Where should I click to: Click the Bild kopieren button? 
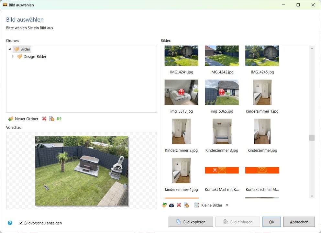191,222
